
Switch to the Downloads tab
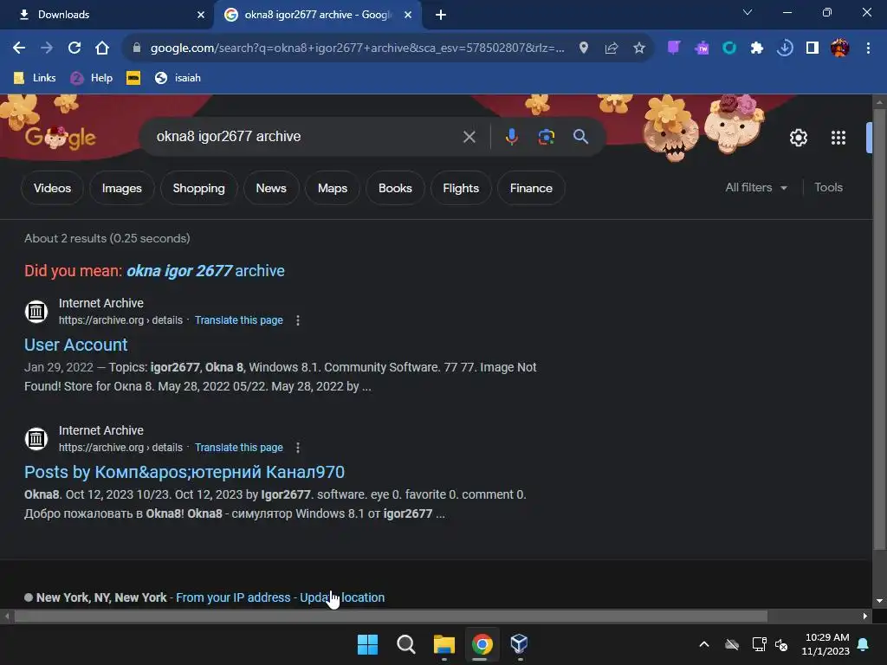(x=107, y=15)
